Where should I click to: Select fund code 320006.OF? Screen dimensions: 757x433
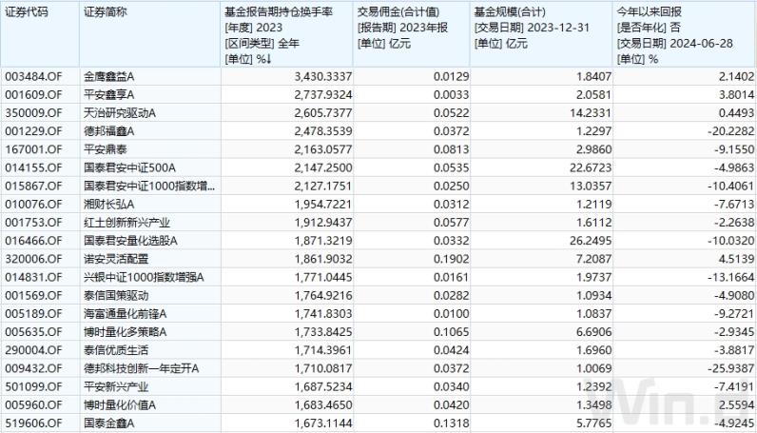(34, 259)
